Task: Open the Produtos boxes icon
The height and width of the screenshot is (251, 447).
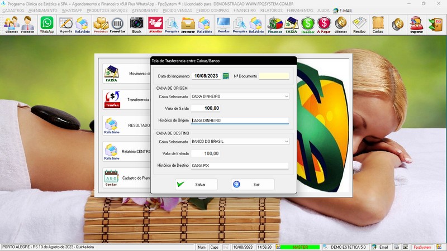Action: point(101,25)
